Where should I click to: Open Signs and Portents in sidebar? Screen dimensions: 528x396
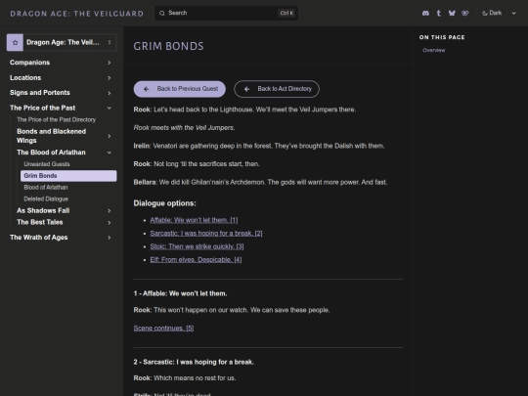[x=40, y=93]
